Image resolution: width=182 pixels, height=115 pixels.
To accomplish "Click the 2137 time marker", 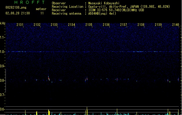I will [x=124, y=25].
